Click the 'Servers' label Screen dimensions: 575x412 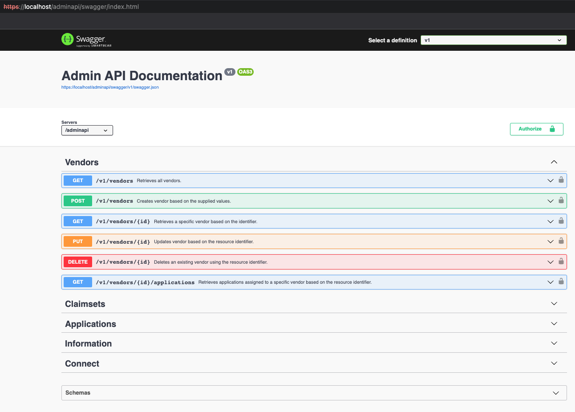click(69, 122)
